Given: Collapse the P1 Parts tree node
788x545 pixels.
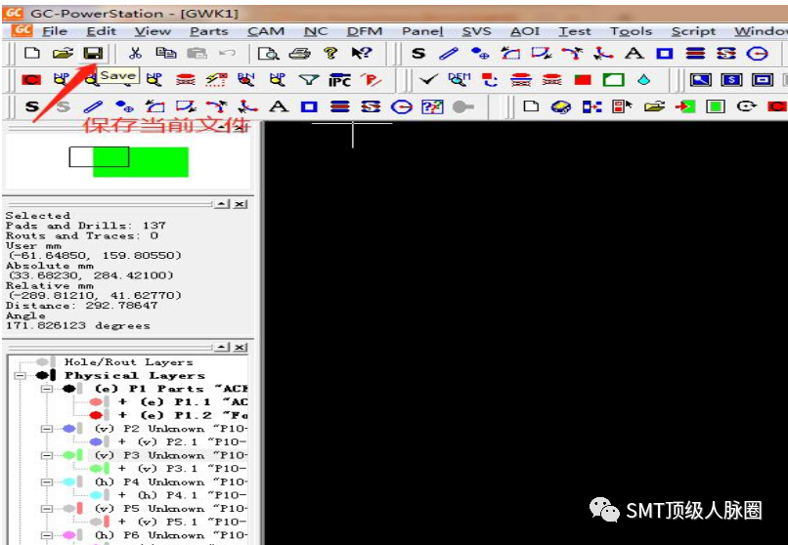Looking at the screenshot, I should [47, 389].
